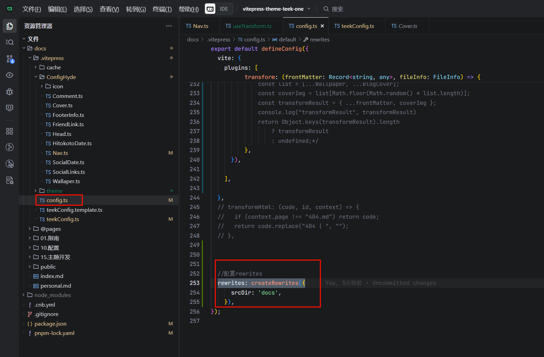544x357 pixels.
Task: Open the Run and Debug bug icon
Action: (10, 92)
